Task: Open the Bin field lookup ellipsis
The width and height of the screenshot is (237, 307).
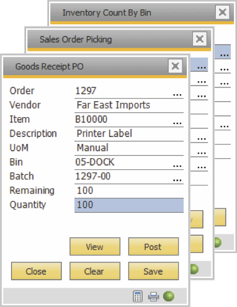Action: tap(177, 166)
